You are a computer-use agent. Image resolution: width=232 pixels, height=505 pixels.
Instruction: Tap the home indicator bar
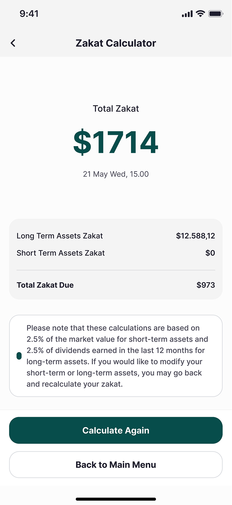116,499
